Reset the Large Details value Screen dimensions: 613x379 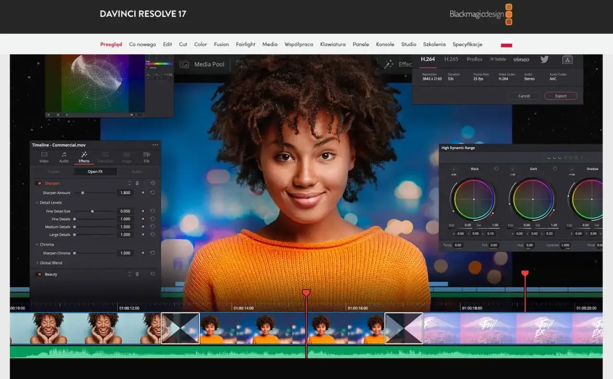coord(152,235)
